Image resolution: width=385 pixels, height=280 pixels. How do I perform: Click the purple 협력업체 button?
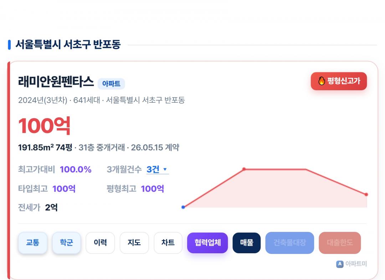207,243
